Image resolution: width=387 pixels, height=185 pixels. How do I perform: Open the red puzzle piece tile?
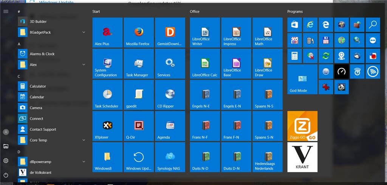[326, 87]
